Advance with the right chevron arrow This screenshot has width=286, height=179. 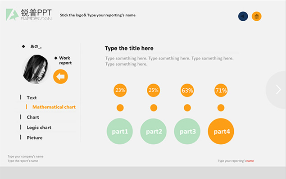click(x=278, y=89)
